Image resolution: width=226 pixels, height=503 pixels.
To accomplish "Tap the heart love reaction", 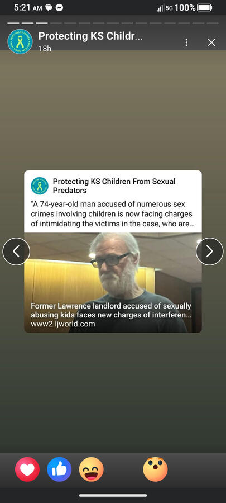I will 27,469.
